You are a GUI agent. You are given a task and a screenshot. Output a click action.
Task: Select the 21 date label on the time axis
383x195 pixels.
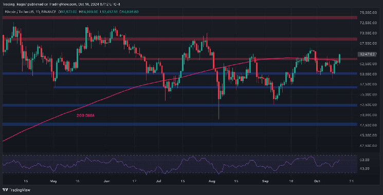(352, 181)
